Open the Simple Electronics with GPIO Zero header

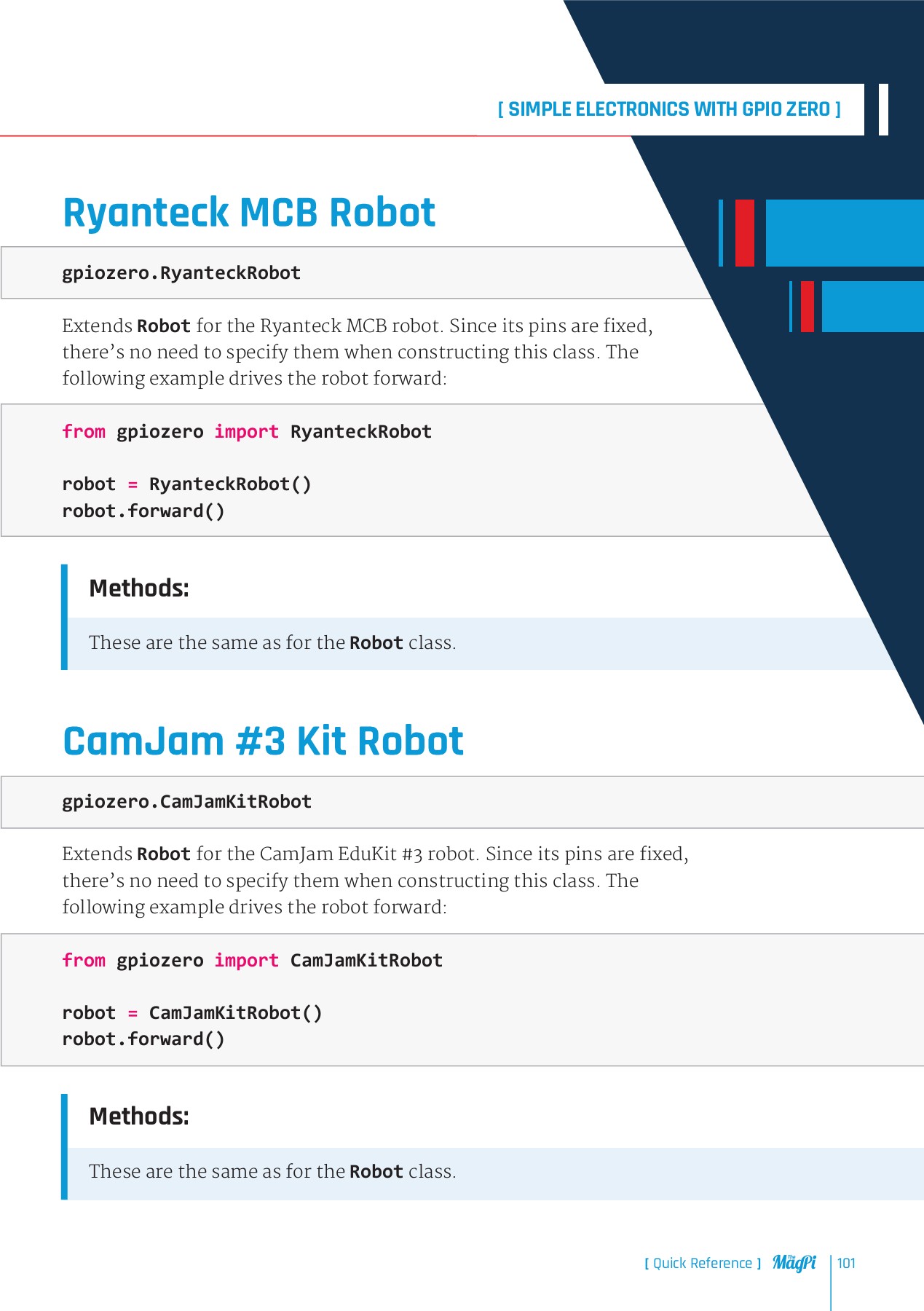click(x=668, y=109)
